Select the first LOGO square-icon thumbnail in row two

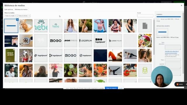56,41
